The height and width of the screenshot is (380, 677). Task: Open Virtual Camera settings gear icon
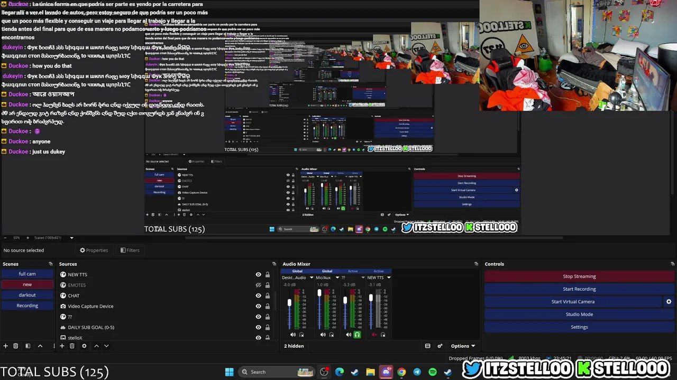[669, 302]
